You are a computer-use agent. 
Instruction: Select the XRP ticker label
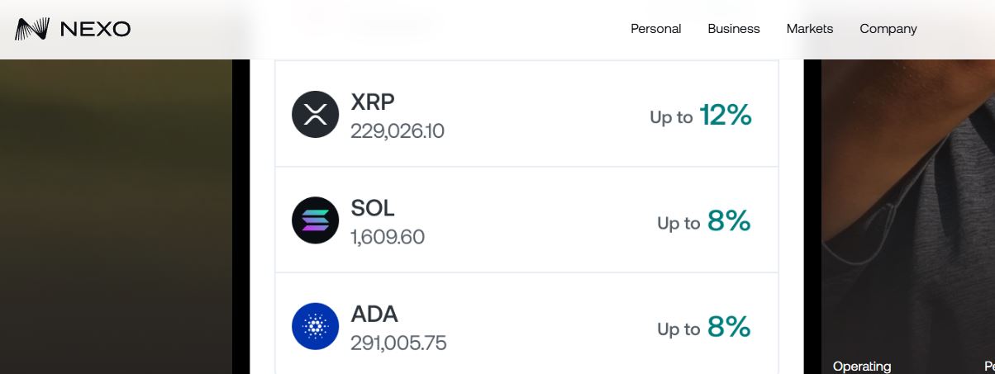click(x=373, y=102)
